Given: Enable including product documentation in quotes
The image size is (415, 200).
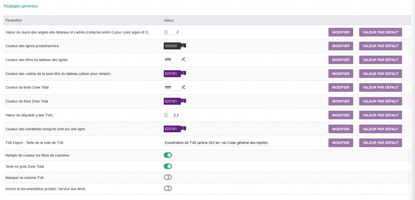Looking at the screenshot, I should (x=168, y=188).
